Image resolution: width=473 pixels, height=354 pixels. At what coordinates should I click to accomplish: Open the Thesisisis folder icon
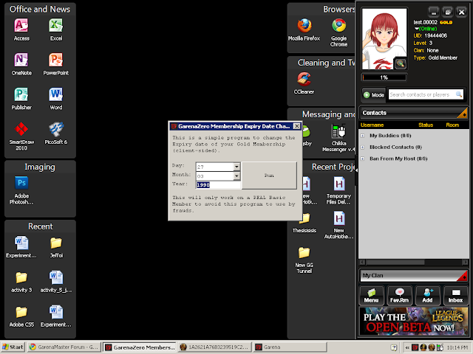point(304,223)
